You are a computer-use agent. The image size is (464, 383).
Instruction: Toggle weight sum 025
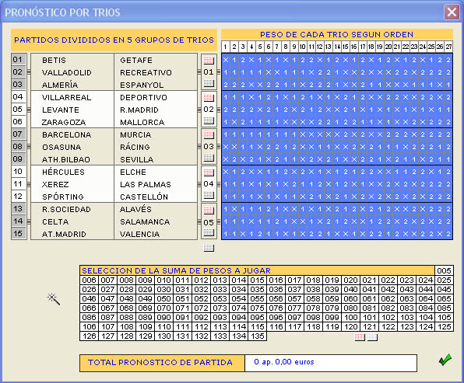point(444,280)
